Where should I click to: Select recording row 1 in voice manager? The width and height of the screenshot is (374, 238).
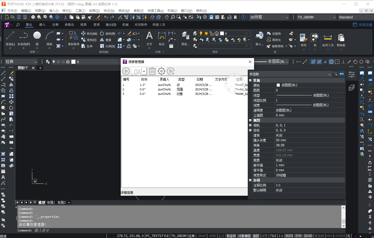click(184, 85)
